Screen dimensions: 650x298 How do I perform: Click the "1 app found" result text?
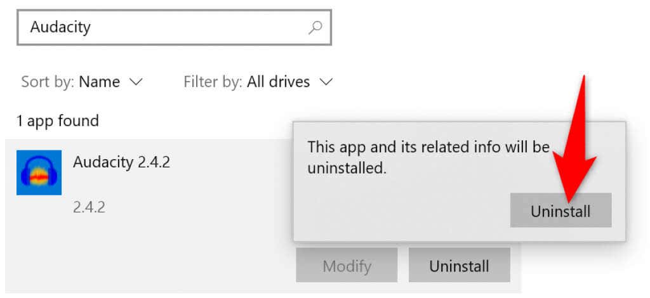(x=58, y=120)
